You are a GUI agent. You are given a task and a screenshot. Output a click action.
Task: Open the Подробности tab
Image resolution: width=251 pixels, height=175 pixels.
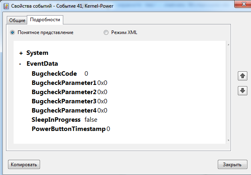coord(45,20)
